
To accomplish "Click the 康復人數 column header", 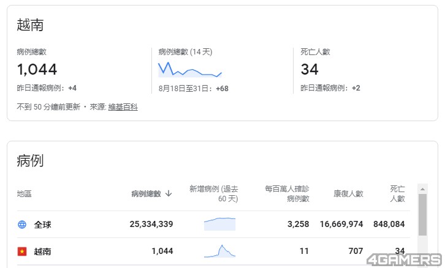I will coord(348,194).
